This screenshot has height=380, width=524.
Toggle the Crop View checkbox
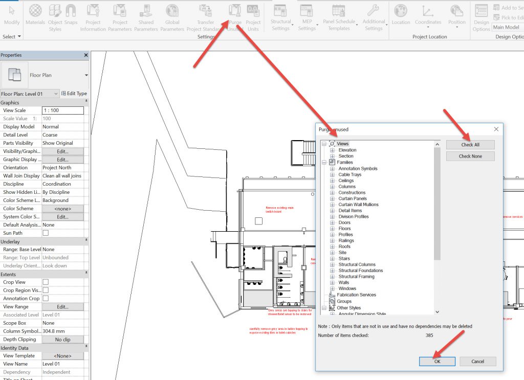46,282
